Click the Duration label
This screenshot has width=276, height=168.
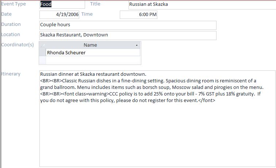[x=11, y=24]
